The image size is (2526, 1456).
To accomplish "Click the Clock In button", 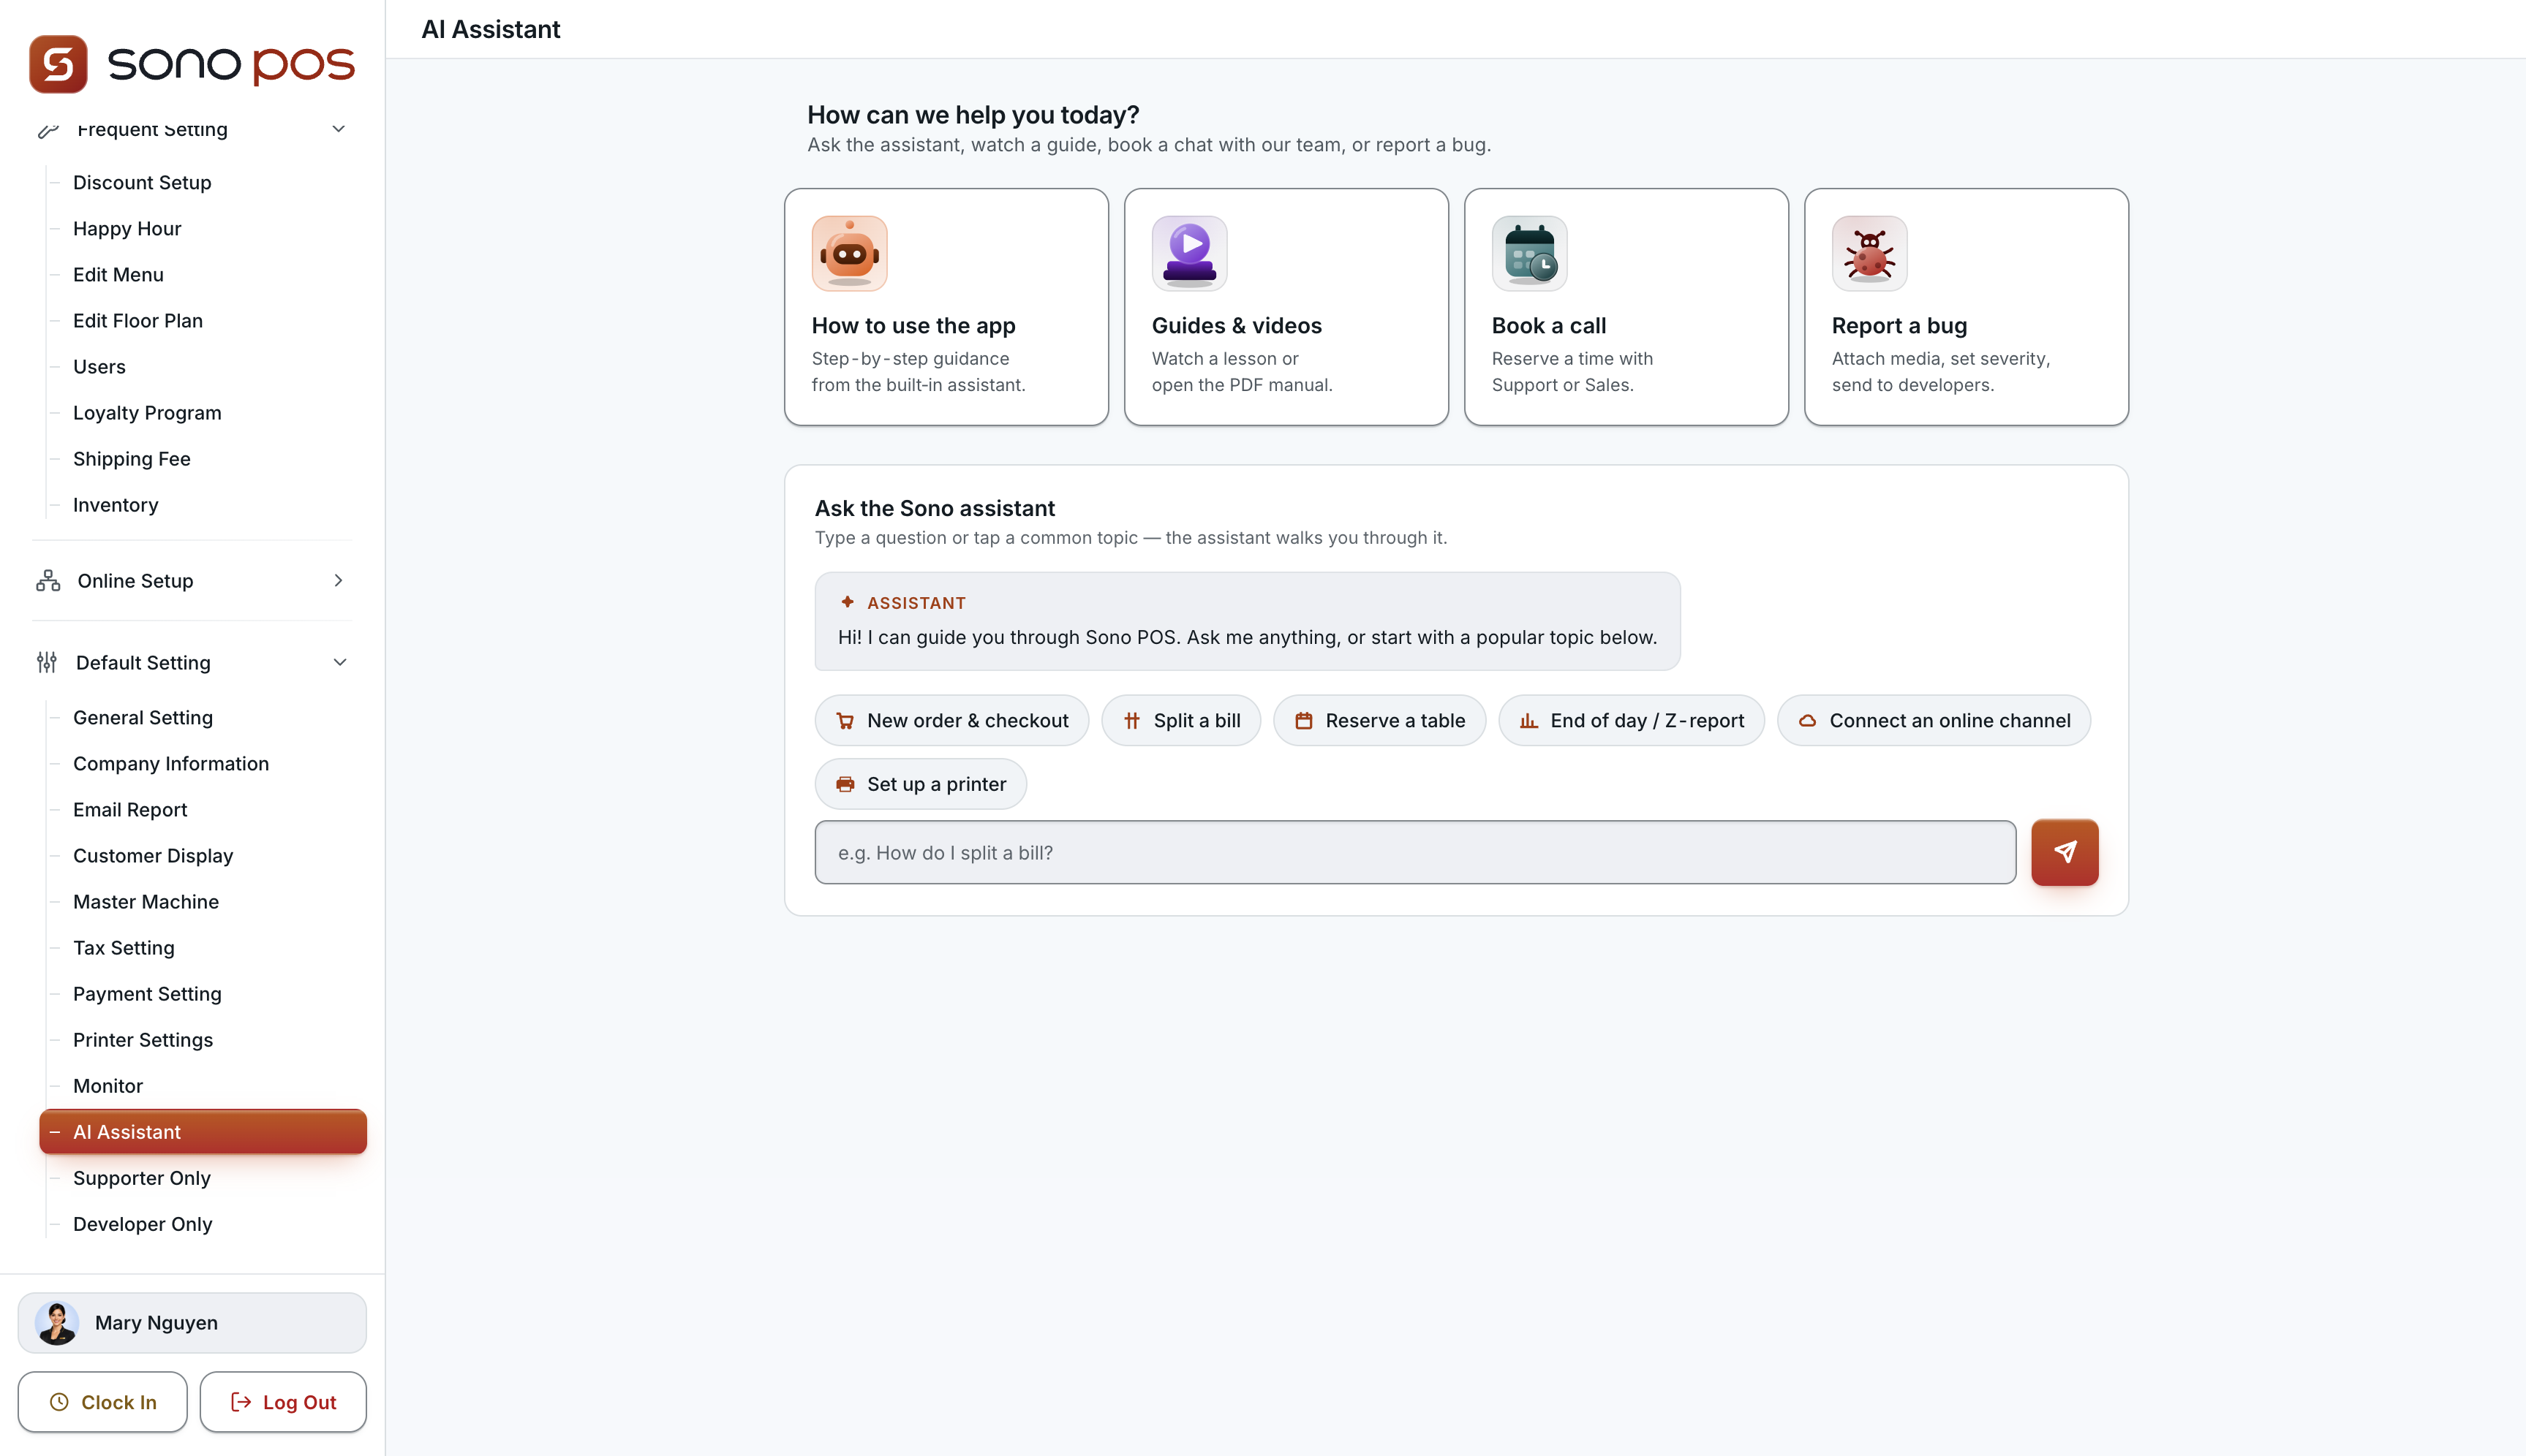I will [x=102, y=1402].
